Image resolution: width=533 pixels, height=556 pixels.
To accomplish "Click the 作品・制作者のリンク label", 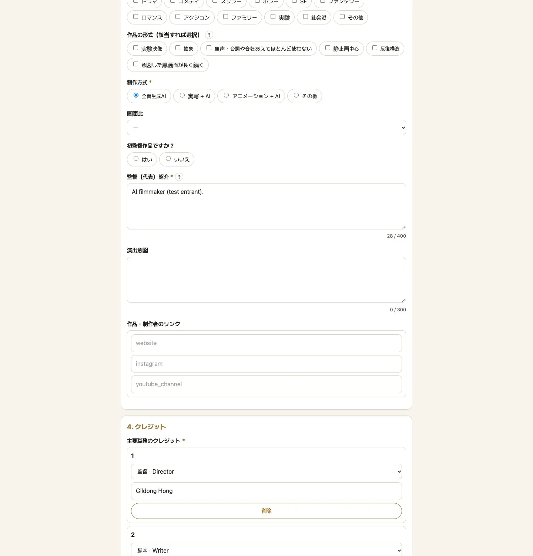I will click(x=154, y=324).
